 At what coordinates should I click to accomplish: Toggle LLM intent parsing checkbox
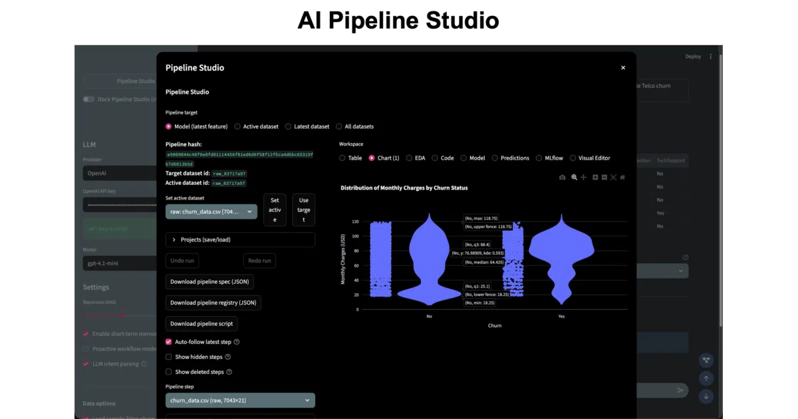tap(86, 364)
